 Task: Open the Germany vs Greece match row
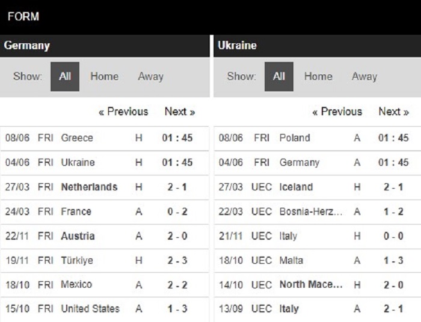(105, 138)
